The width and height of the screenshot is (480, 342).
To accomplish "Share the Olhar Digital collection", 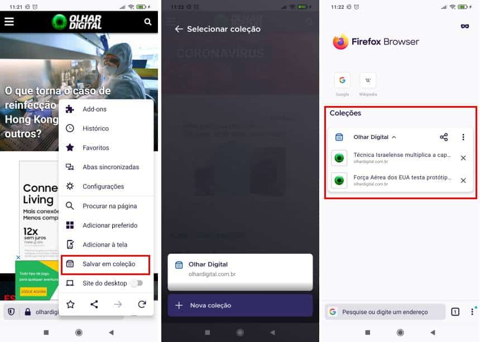I will [x=444, y=137].
